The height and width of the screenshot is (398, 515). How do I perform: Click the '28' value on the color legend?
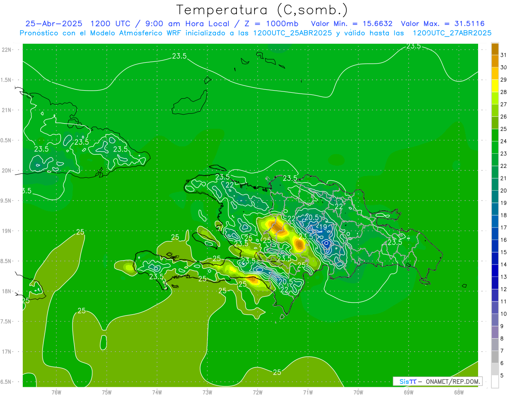pyautogui.click(x=504, y=92)
